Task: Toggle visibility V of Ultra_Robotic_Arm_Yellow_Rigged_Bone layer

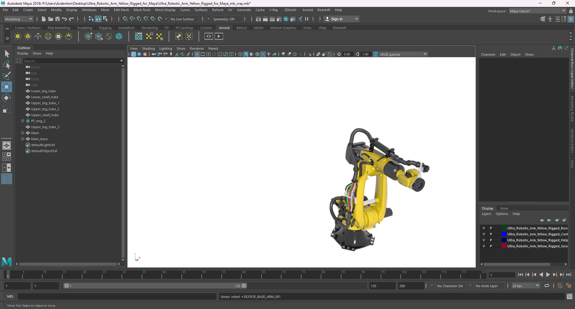Action: (x=484, y=228)
